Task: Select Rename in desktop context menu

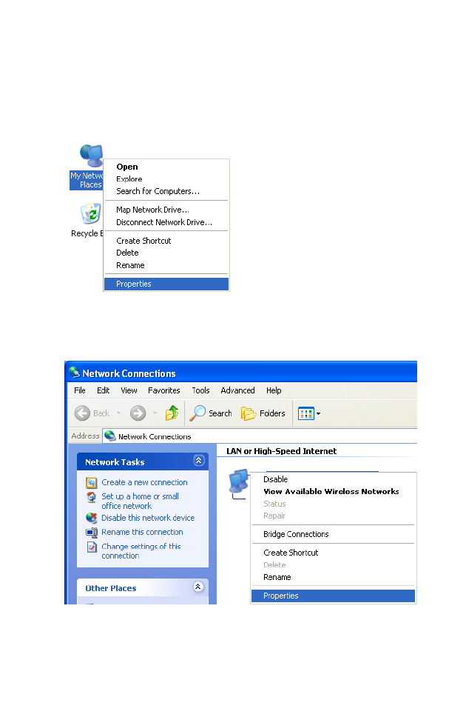Action: coord(130,265)
